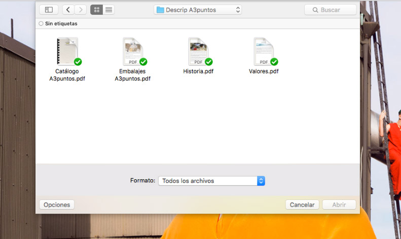401x239 pixels.
Task: Open the Formato Todos los archivos dropdown
Action: pyautogui.click(x=211, y=181)
